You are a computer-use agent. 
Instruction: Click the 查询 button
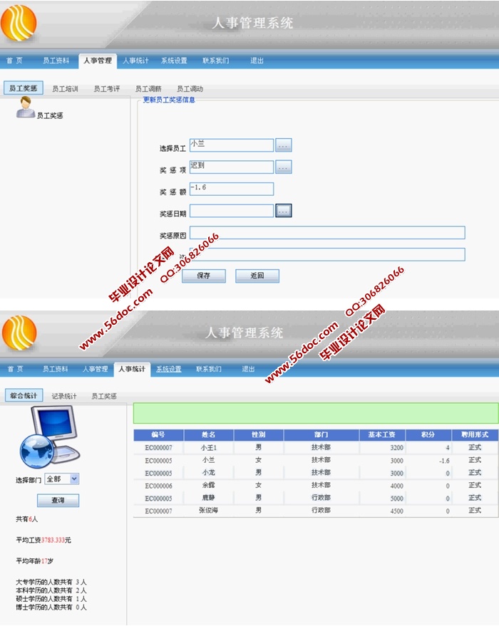pyautogui.click(x=58, y=501)
